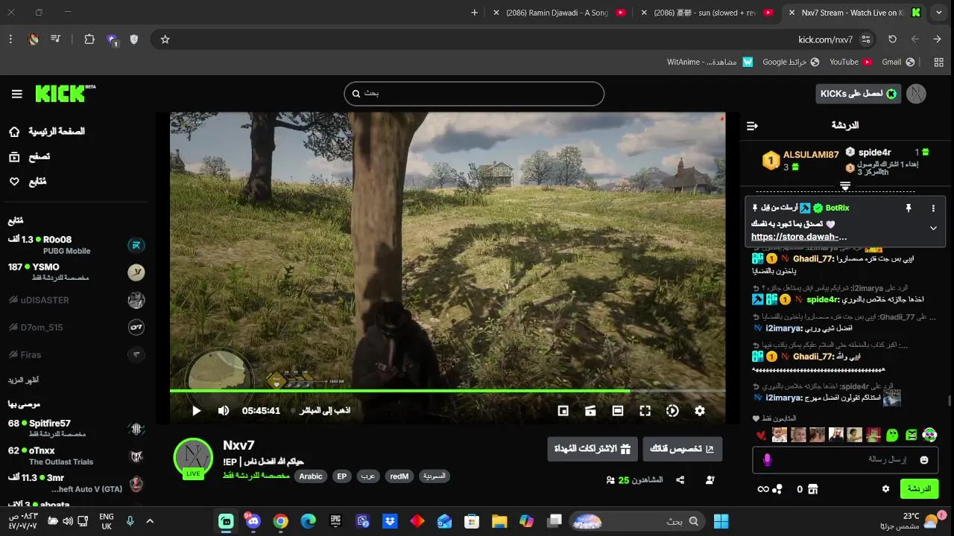Toggle theater mode in video player
The height and width of the screenshot is (536, 954).
pyautogui.click(x=618, y=410)
